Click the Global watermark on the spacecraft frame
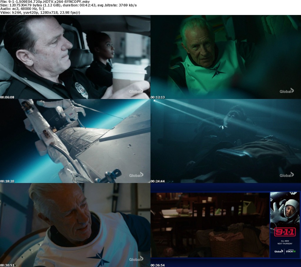Viewport: 301px width, 267px height. pyautogui.click(x=136, y=175)
